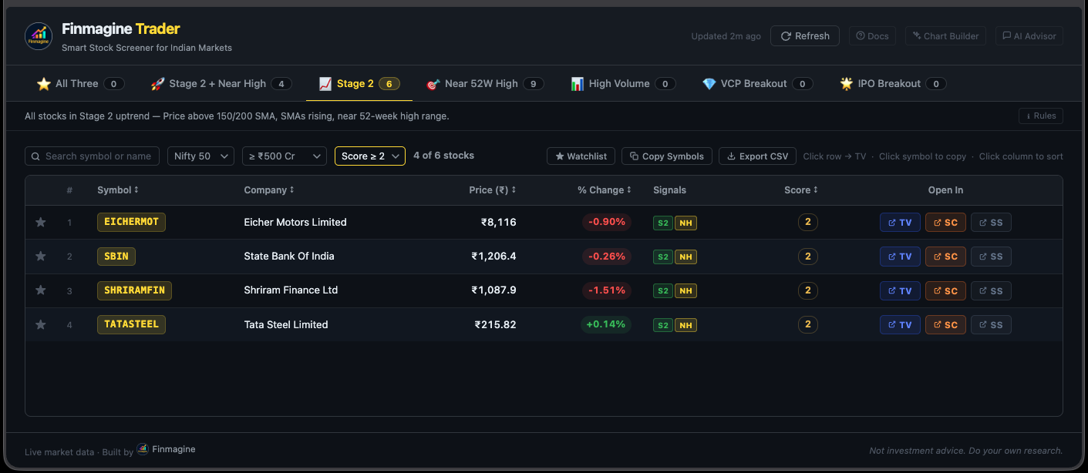Click the symbol search input field
The width and height of the screenshot is (1088, 473).
tap(92, 156)
